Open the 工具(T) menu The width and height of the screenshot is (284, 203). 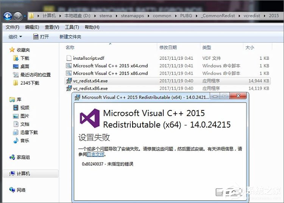tap(72, 27)
